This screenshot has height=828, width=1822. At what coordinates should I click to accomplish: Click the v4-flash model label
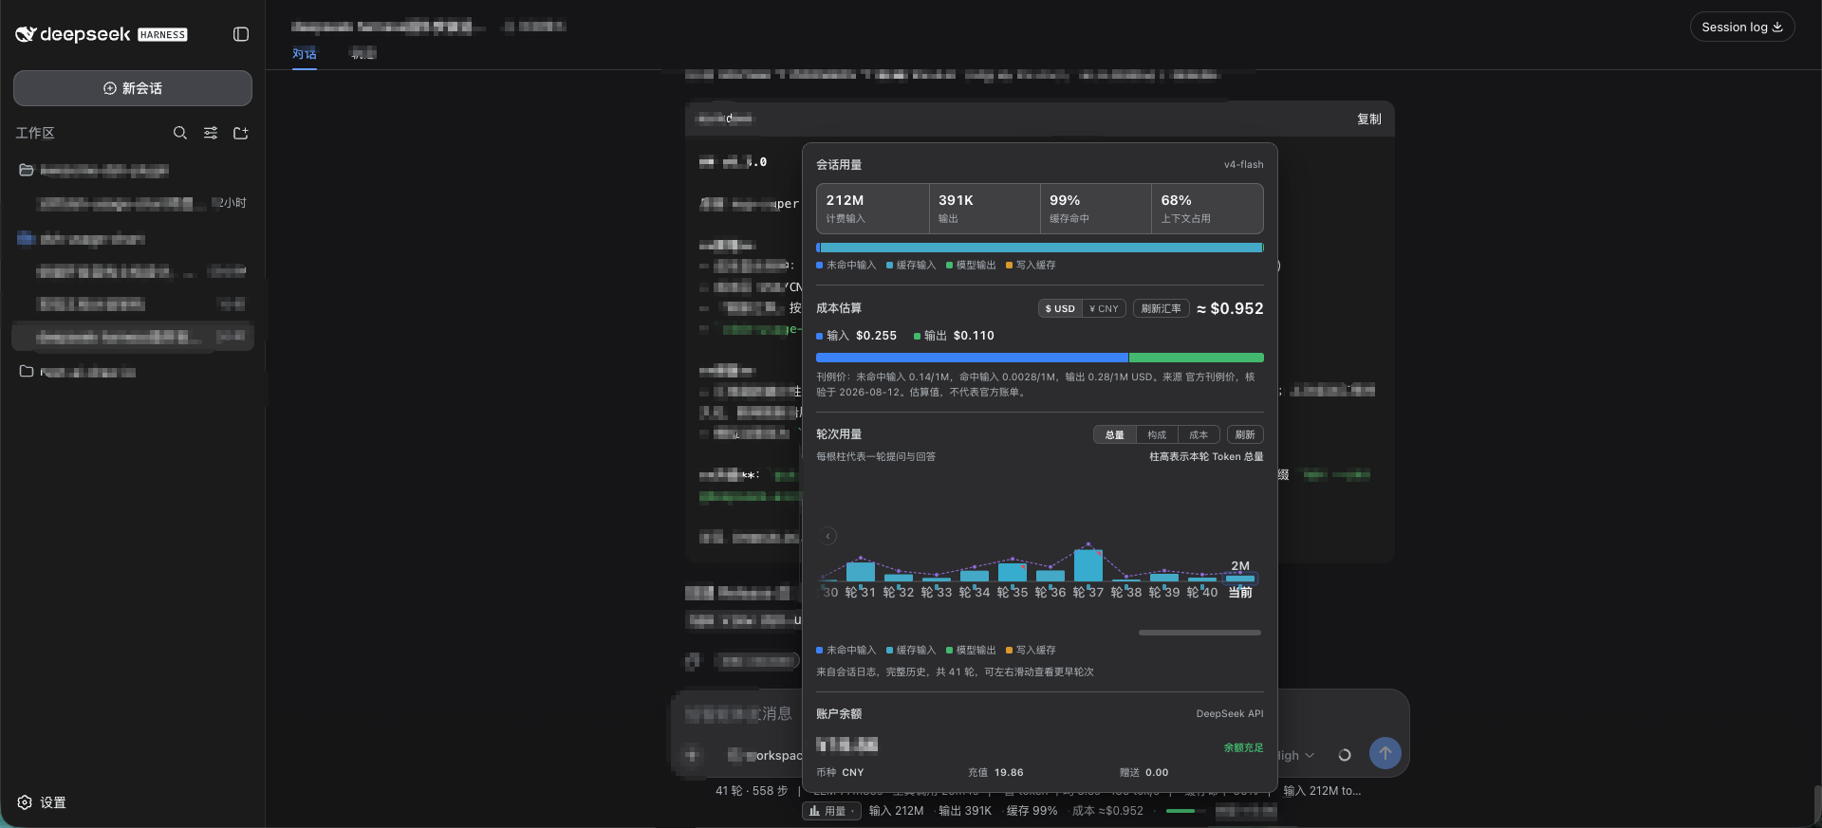[x=1243, y=164]
